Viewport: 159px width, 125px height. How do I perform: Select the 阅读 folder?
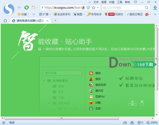(x=58, y=86)
